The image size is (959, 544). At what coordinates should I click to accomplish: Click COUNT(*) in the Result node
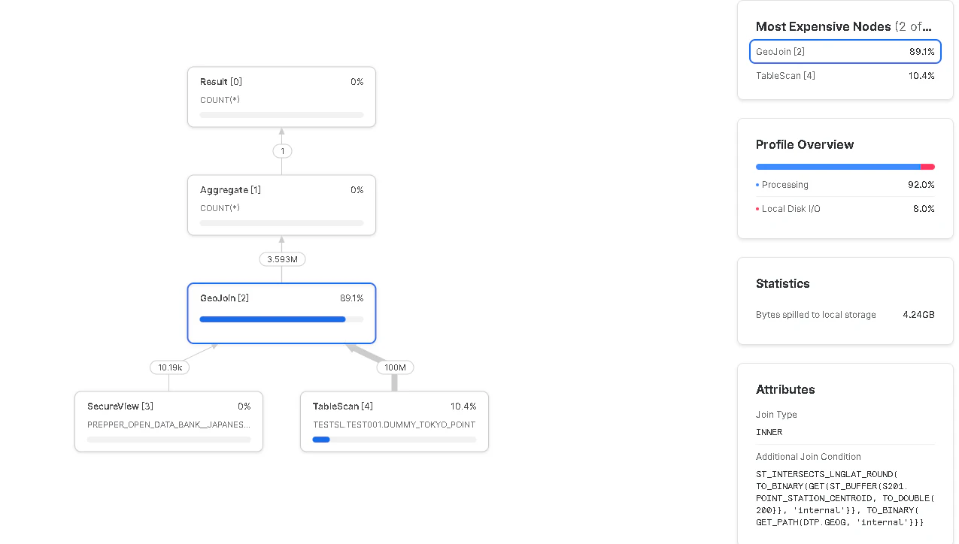click(x=220, y=100)
